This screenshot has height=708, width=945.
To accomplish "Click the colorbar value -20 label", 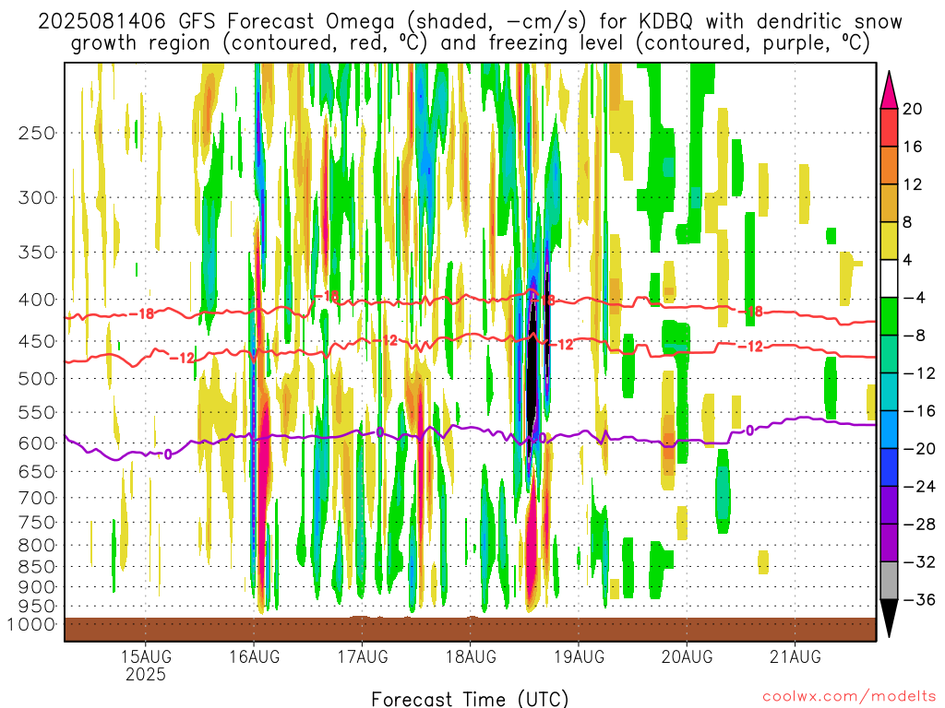I will pyautogui.click(x=919, y=449).
